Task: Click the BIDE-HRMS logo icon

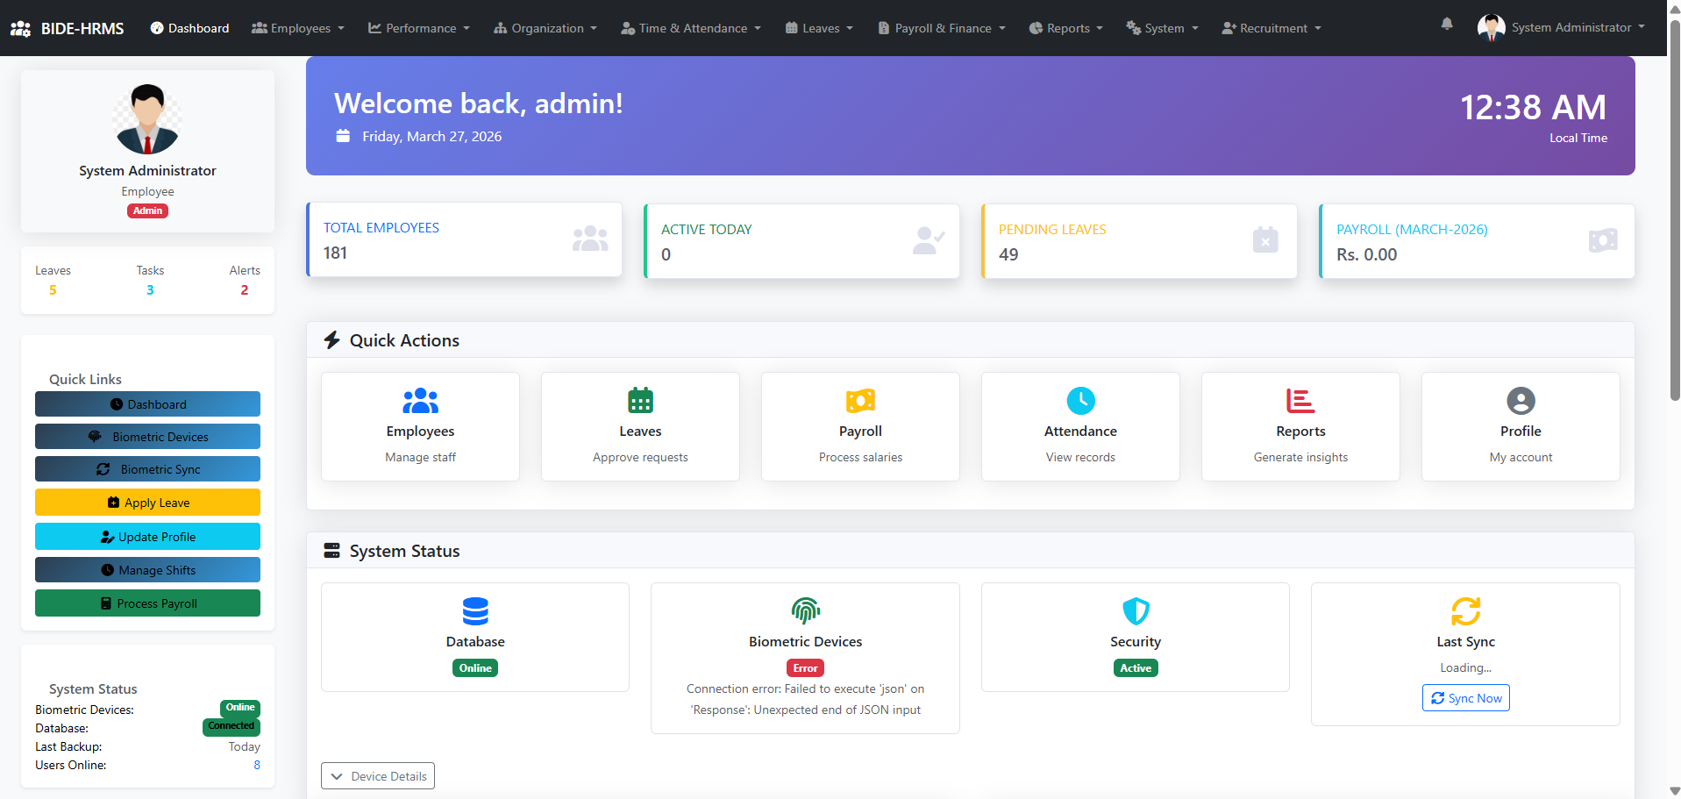Action: 20,27
